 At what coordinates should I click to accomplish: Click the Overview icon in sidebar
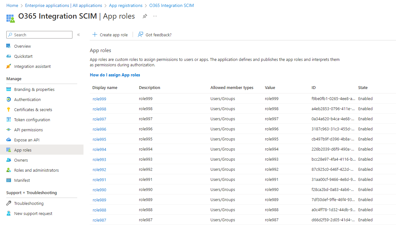9,46
